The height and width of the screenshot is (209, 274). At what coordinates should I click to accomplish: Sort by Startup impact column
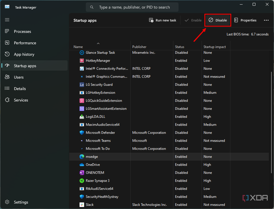coord(214,47)
